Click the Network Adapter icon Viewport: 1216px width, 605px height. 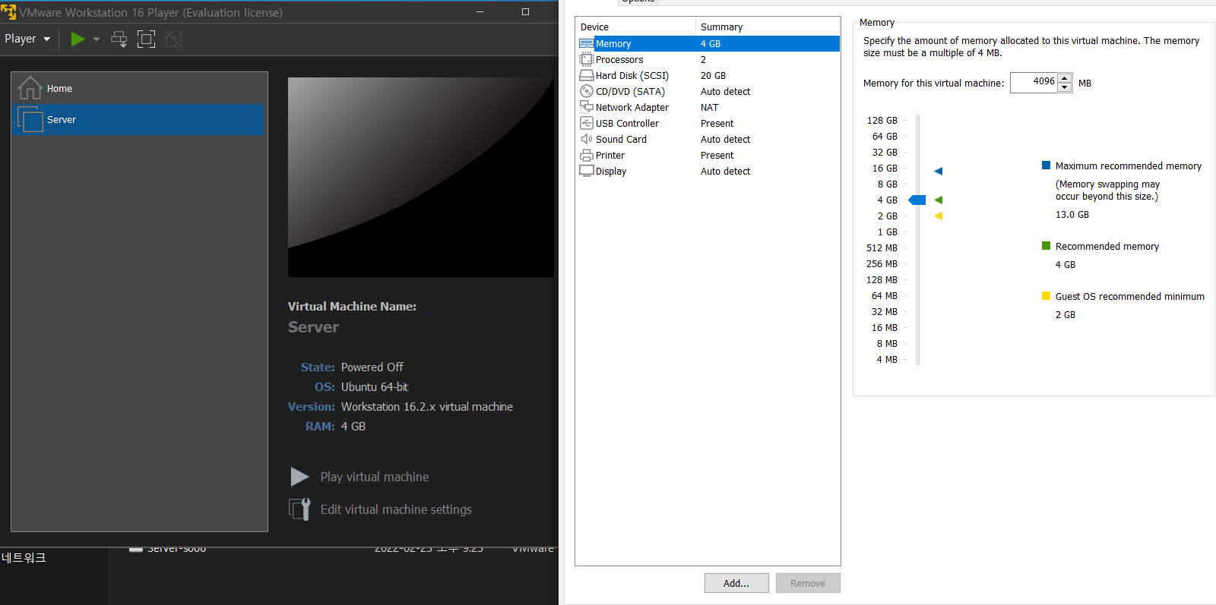(x=587, y=107)
